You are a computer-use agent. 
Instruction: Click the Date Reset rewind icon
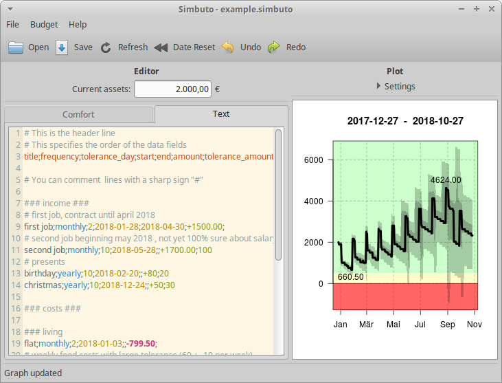coord(161,47)
